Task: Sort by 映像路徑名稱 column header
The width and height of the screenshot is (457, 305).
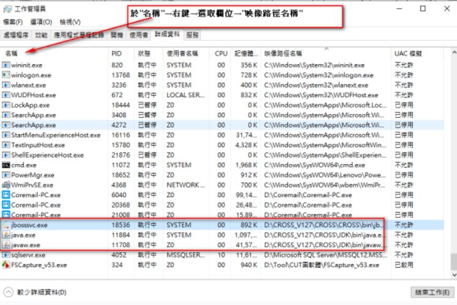Action: click(x=283, y=54)
